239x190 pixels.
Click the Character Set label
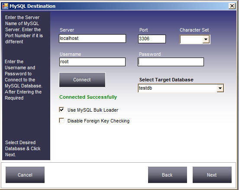(194, 30)
